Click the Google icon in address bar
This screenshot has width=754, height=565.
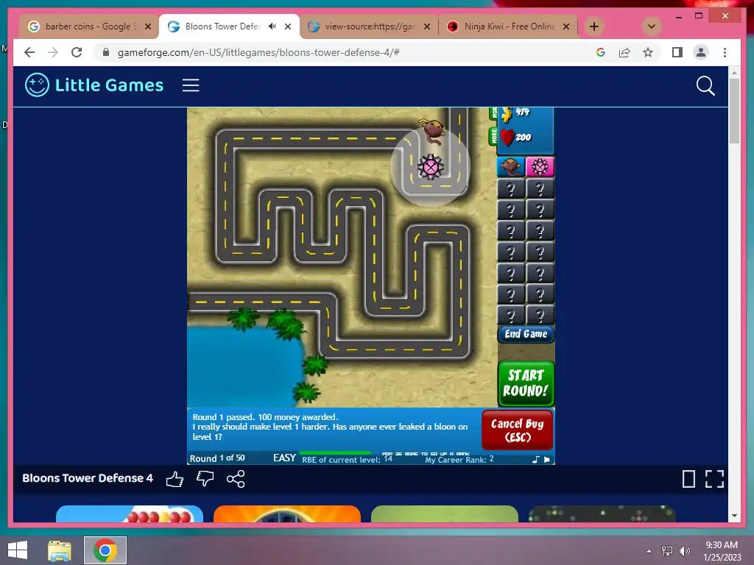pos(601,52)
